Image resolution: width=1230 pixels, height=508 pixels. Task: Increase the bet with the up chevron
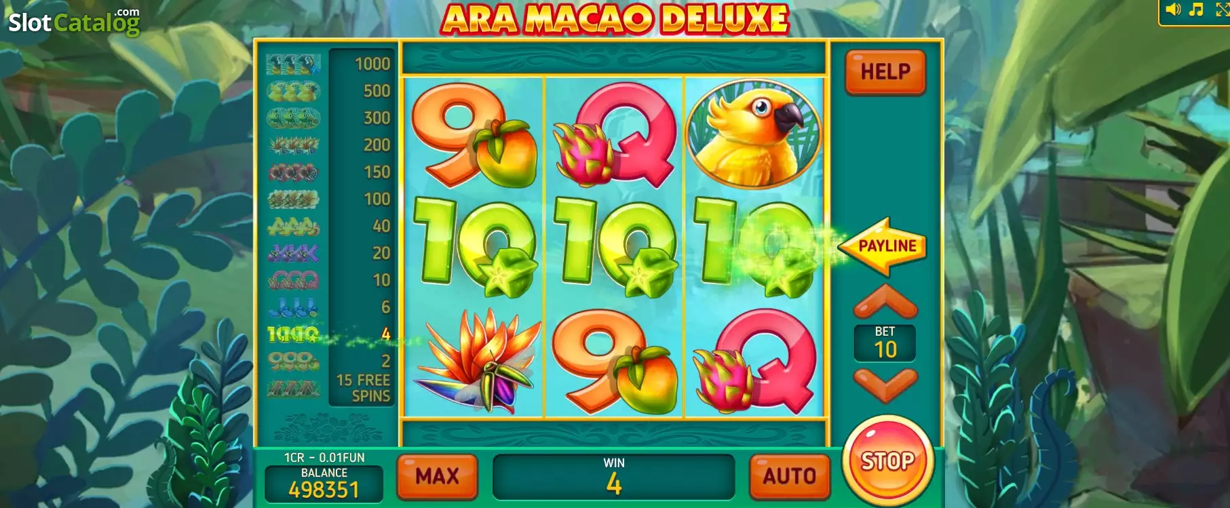885,302
